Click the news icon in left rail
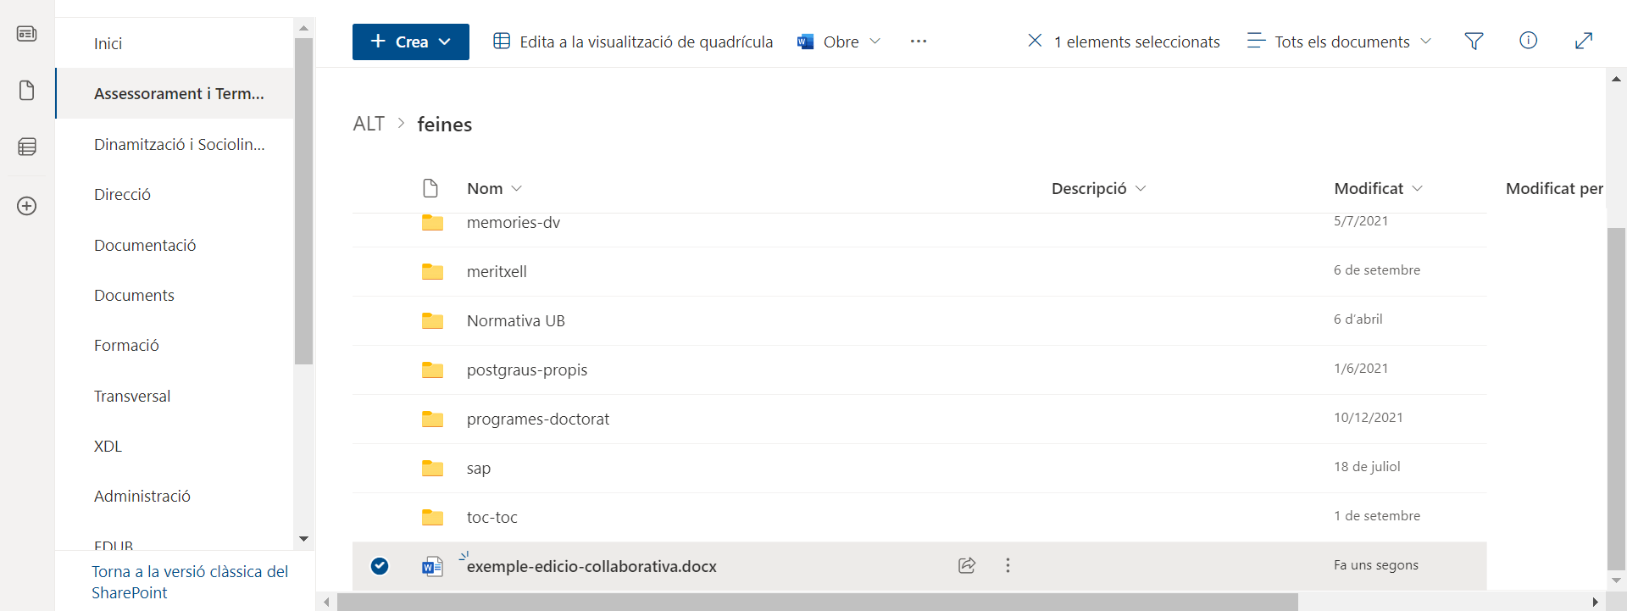Image resolution: width=1627 pixels, height=611 pixels. point(27,34)
